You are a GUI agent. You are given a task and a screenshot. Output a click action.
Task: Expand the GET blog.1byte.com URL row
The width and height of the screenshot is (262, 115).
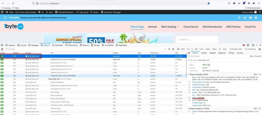tap(189, 60)
